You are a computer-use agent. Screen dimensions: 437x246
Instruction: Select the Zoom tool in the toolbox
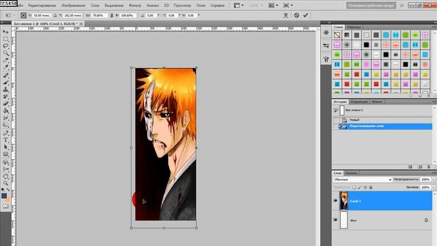5,183
